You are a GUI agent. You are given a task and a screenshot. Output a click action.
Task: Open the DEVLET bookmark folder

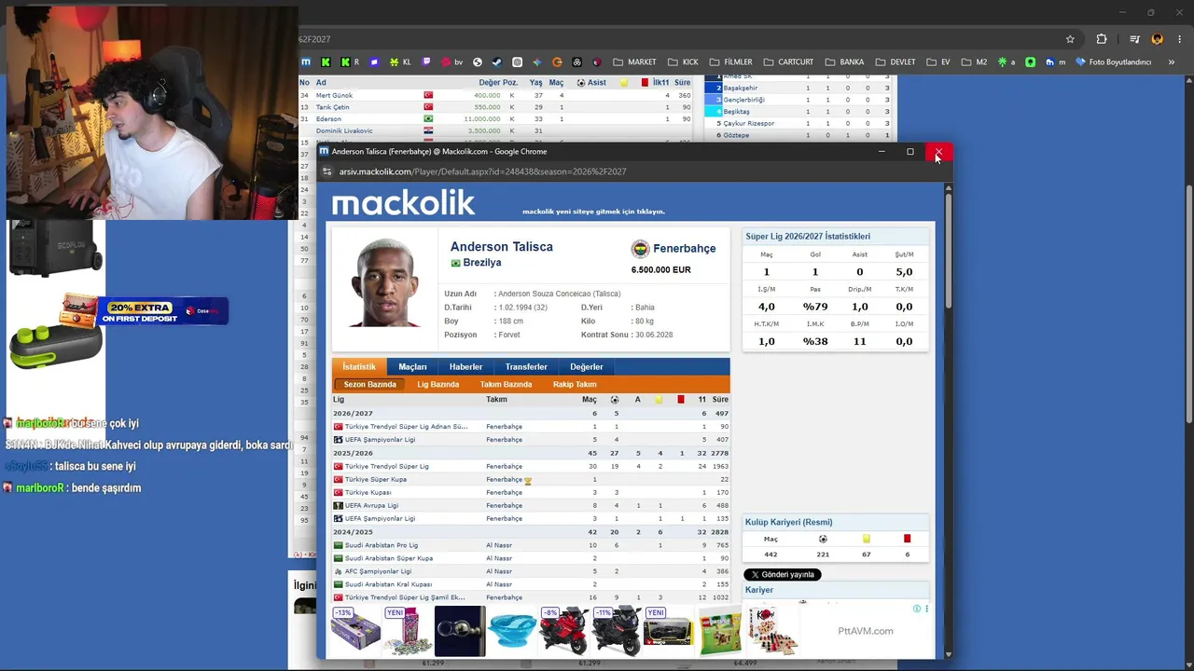point(895,62)
